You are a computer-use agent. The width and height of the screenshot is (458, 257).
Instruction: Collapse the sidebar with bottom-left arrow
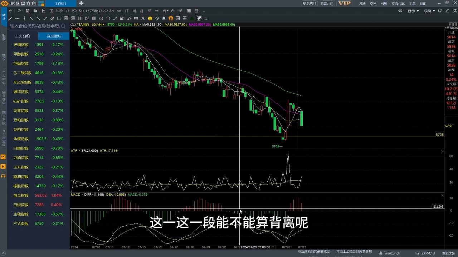point(3,253)
